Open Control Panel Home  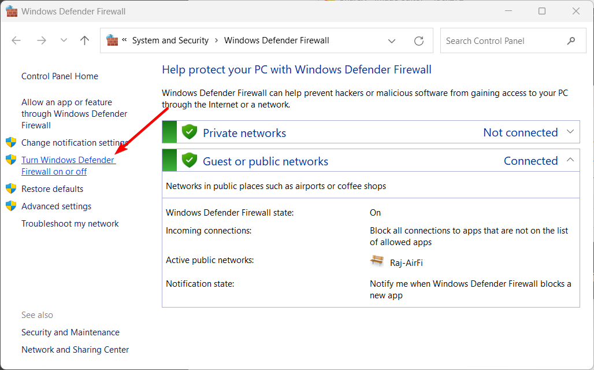coord(60,76)
